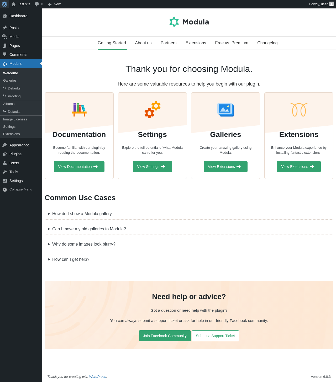This screenshot has width=336, height=382.
Task: Open Proofing in the Modula submenu
Action: coord(21,96)
